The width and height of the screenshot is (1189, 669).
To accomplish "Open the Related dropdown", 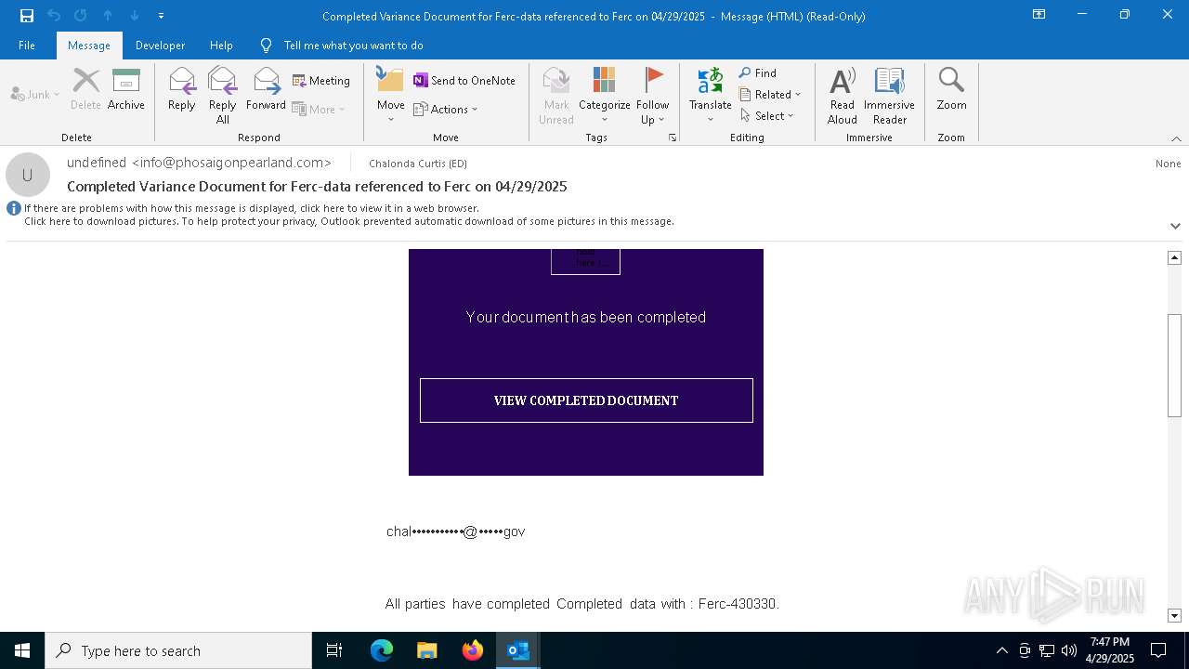I will click(x=770, y=94).
